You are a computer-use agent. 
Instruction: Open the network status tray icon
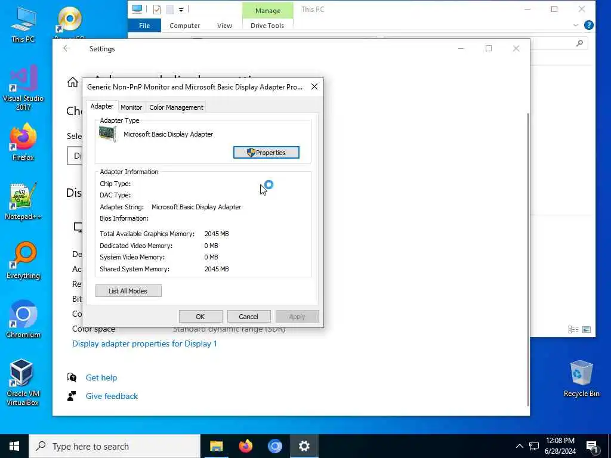tap(534, 446)
